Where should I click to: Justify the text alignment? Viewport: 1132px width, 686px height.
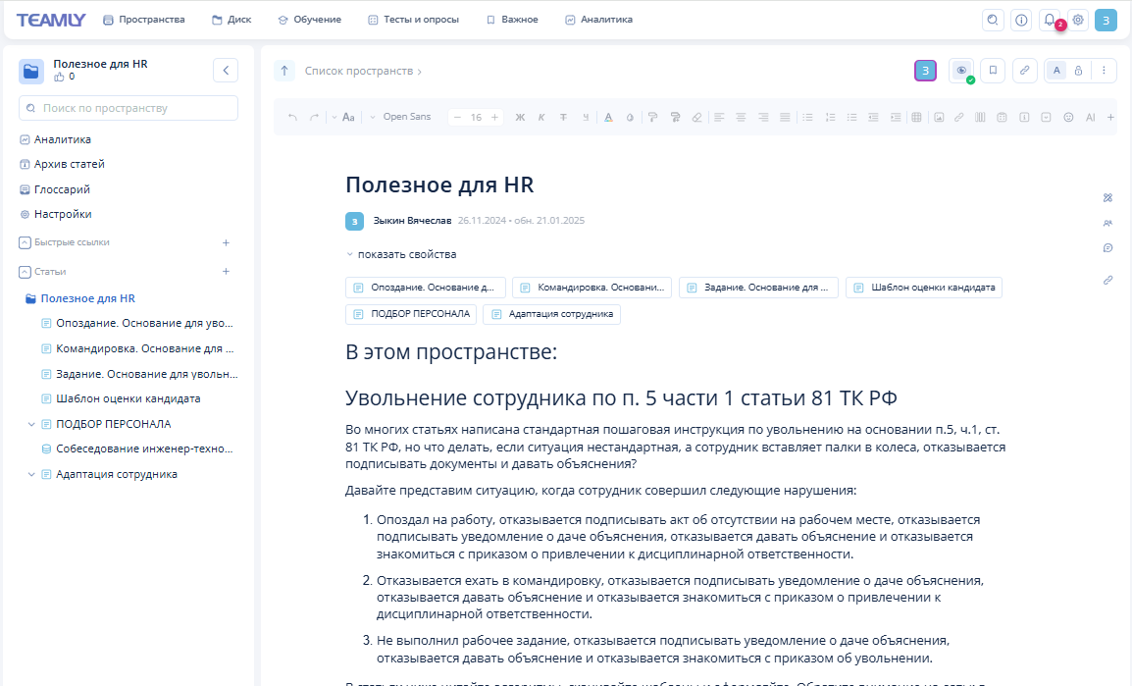[785, 117]
